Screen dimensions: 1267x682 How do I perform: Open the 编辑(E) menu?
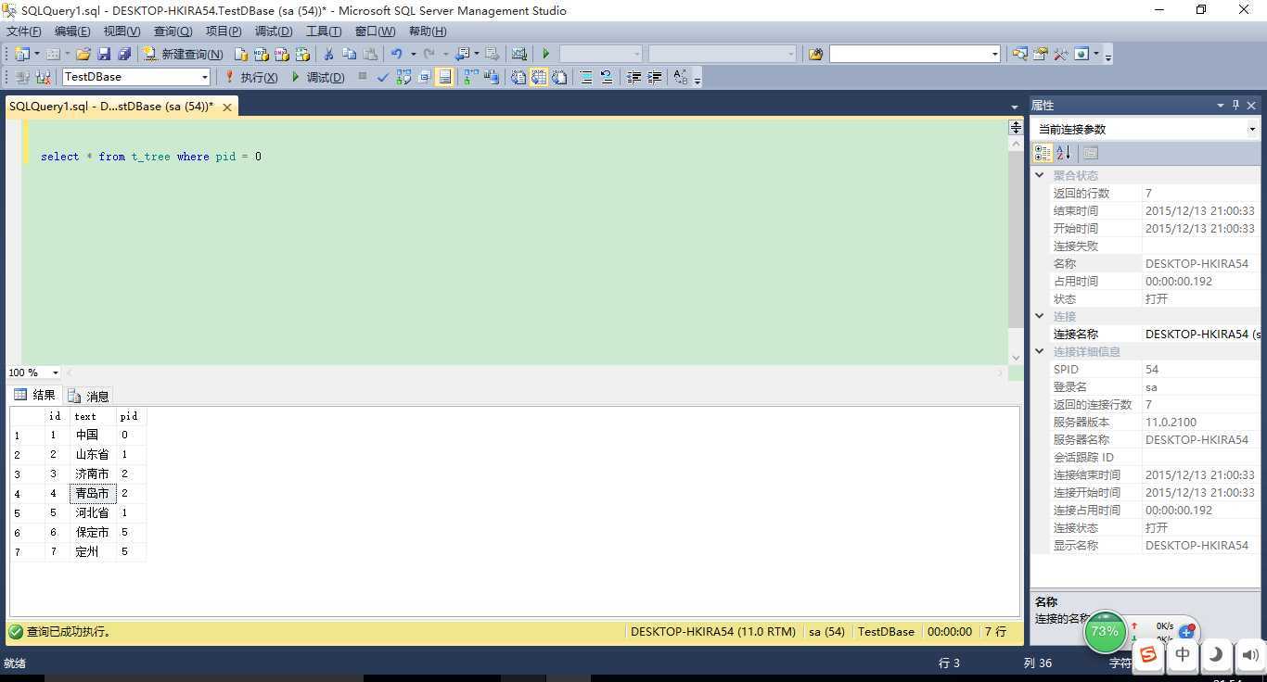tap(72, 32)
